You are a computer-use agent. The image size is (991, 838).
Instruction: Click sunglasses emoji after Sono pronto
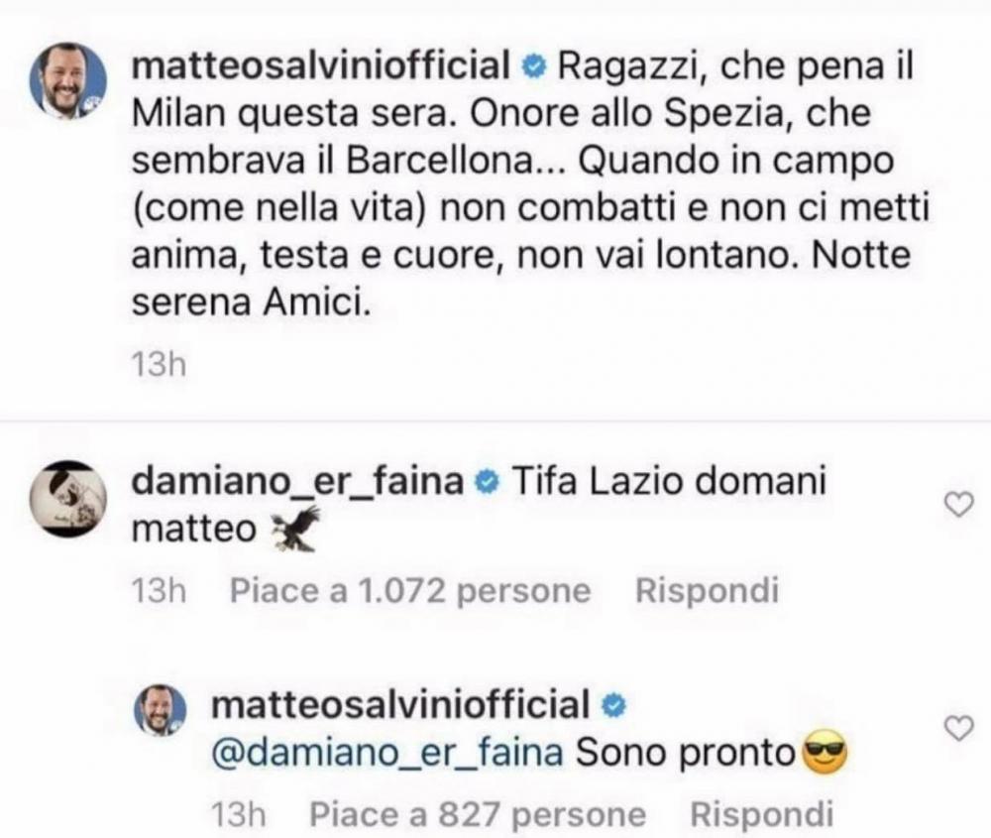(x=824, y=753)
